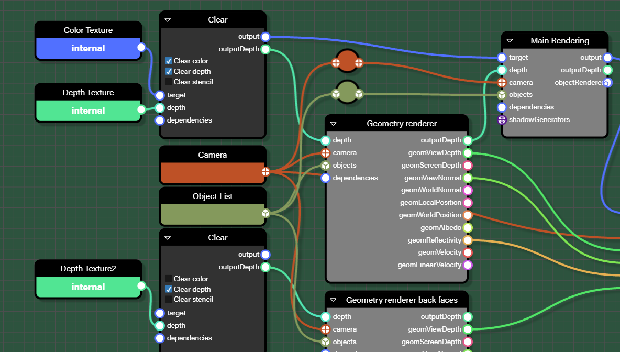
Task: Click the objects cube icon on Geometry renderer
Action: point(325,165)
